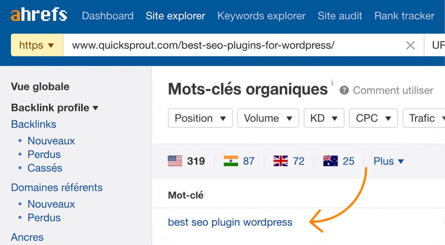Open the Volume filter dropdown
The height and width of the screenshot is (245, 445).
click(268, 118)
